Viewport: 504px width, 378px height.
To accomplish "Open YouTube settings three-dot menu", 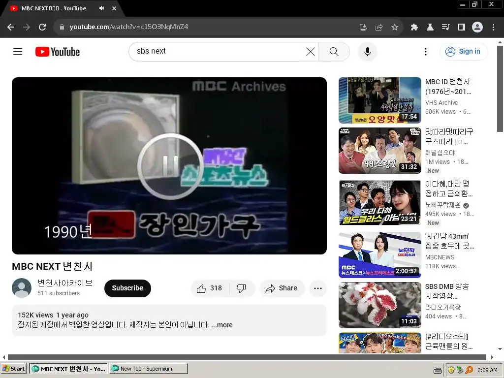I will point(426,52).
